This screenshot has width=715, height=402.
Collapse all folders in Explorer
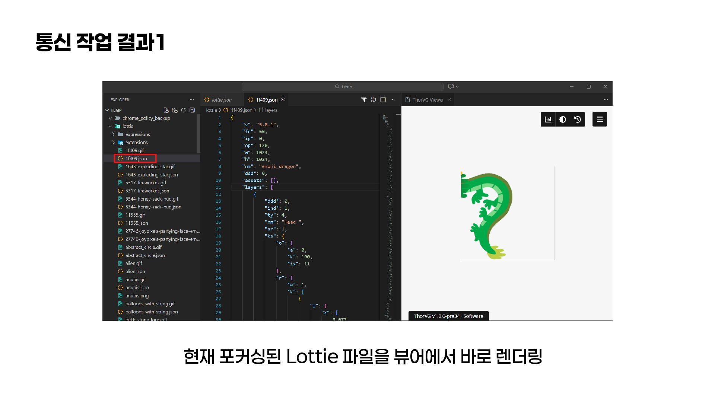click(x=192, y=110)
